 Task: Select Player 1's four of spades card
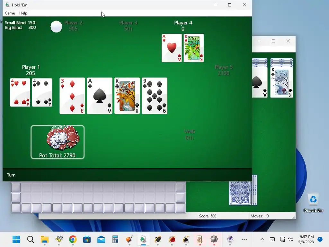(x=42, y=92)
